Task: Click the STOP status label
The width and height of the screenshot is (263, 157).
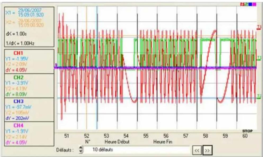Action: point(247,131)
